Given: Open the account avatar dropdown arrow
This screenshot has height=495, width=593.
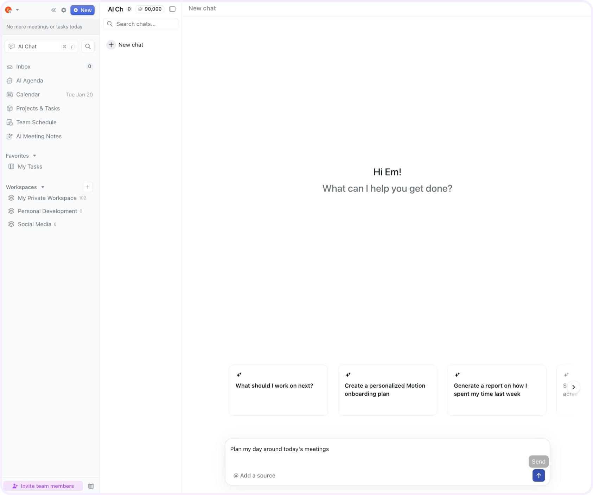Looking at the screenshot, I should point(17,10).
